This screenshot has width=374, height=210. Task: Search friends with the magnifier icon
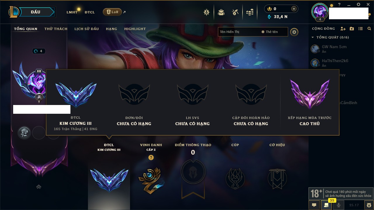tap(369, 29)
